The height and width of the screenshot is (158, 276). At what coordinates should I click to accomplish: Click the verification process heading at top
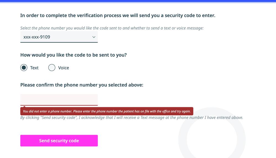click(118, 15)
